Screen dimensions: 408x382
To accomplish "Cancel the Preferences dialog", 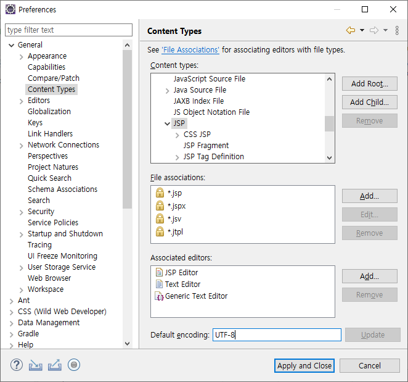I will click(x=370, y=365).
